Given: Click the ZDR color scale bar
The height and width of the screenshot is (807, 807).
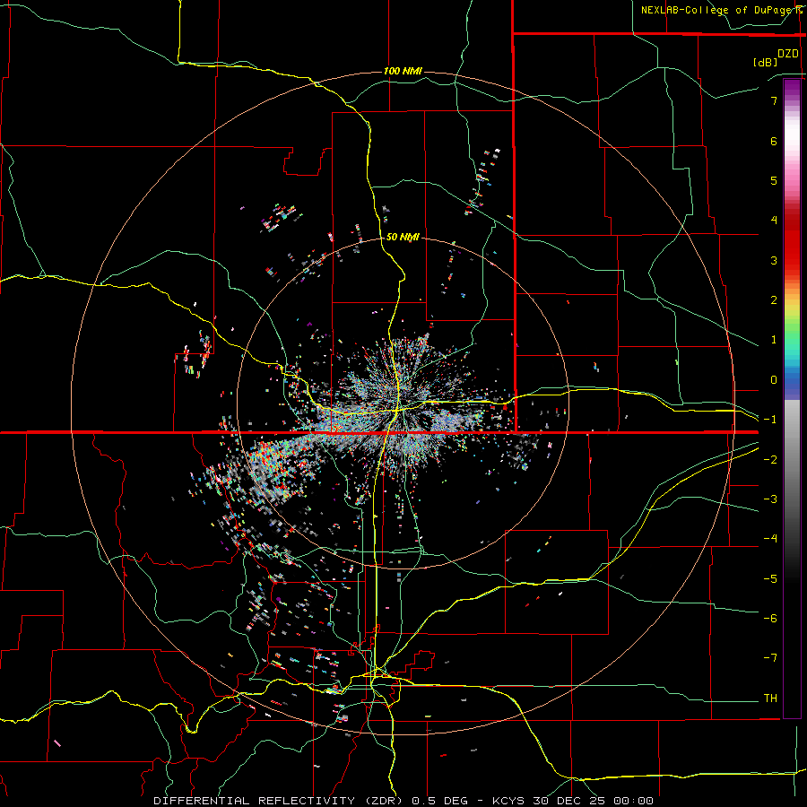Looking at the screenshot, I should (792, 398).
